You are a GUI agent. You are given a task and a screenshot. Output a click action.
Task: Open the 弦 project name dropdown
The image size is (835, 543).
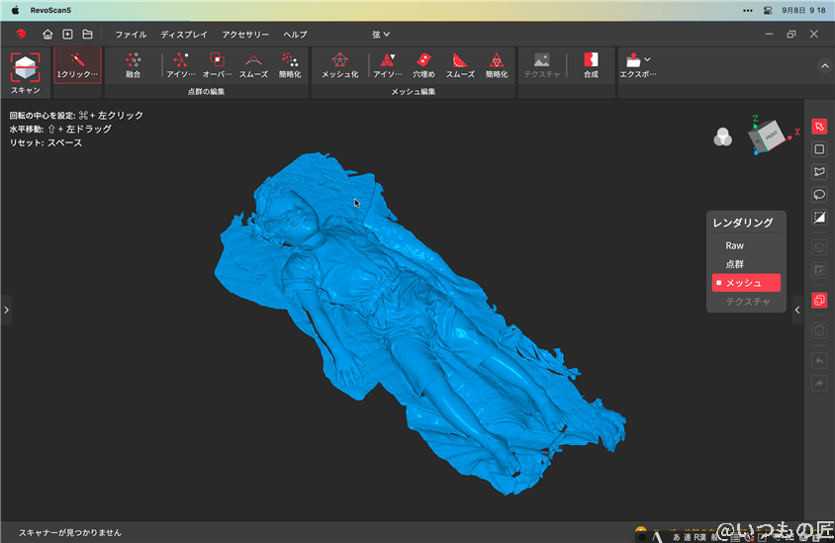pyautogui.click(x=381, y=35)
